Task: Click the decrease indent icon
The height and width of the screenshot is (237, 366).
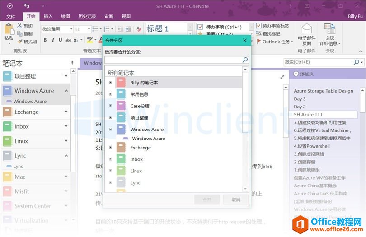Action: pyautogui.click(x=120, y=29)
